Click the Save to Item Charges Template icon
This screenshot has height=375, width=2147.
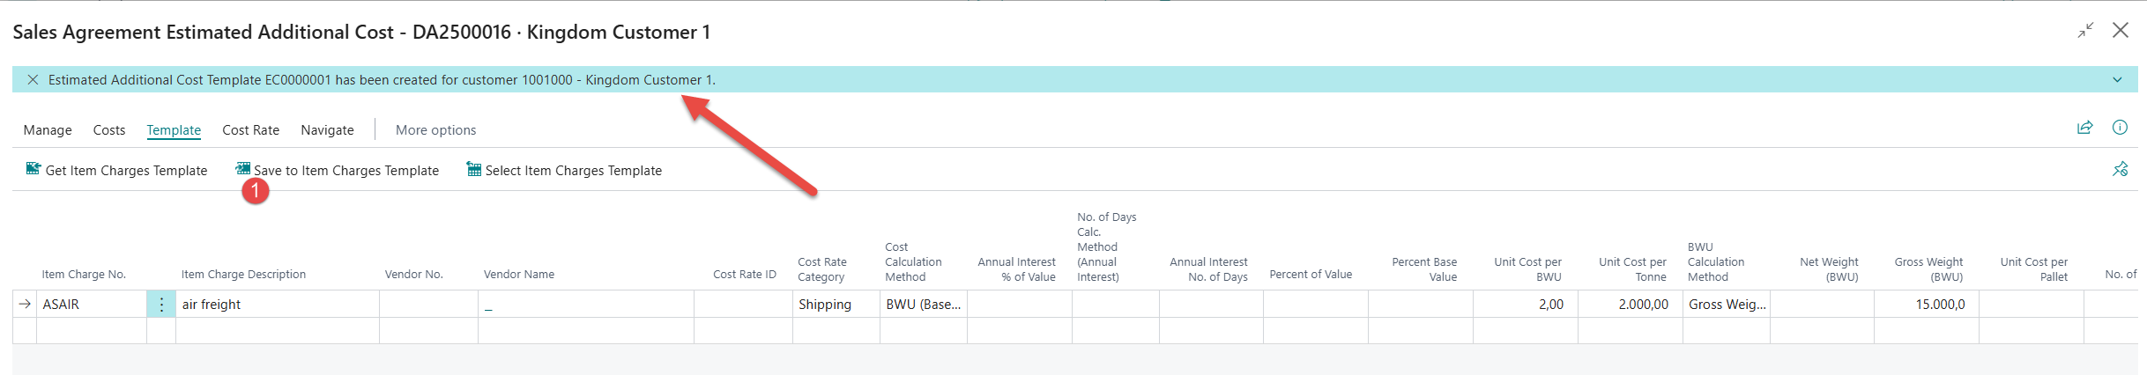pos(242,169)
